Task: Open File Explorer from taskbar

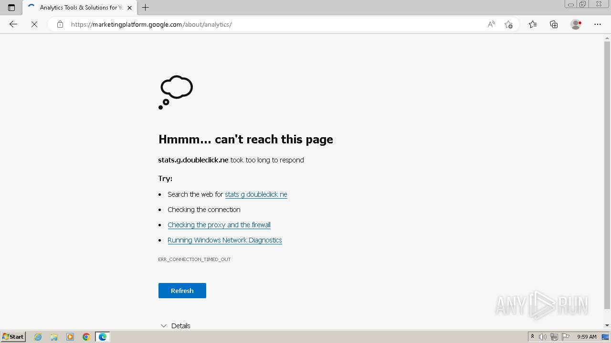Action: (54, 337)
